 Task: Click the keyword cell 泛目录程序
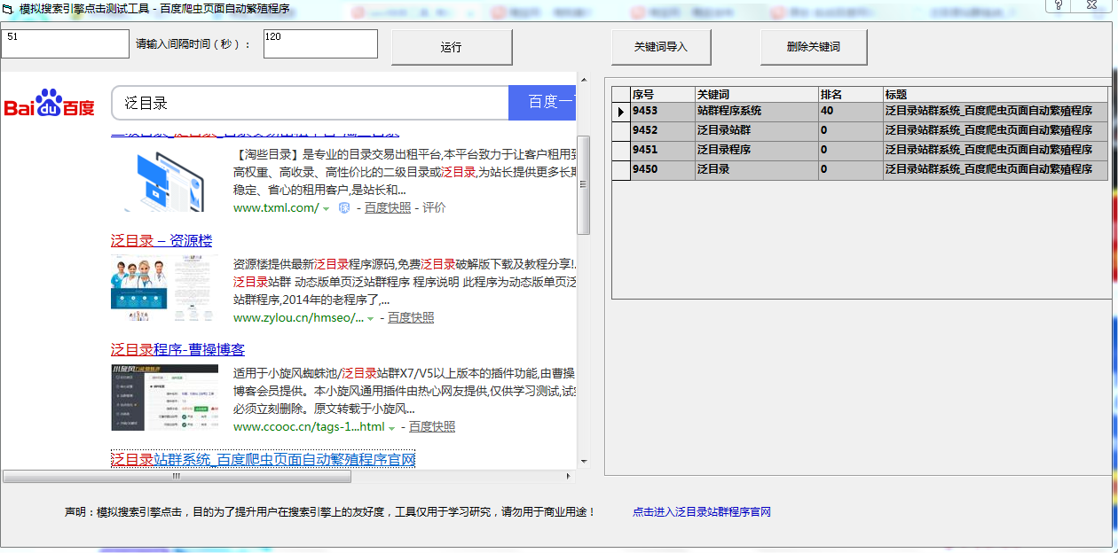click(756, 151)
